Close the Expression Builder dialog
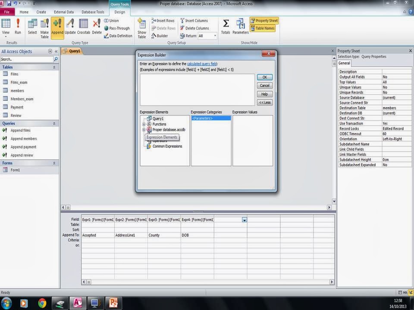 (269, 53)
